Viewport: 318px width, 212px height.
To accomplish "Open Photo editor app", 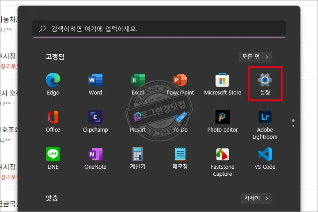I will coord(223,121).
